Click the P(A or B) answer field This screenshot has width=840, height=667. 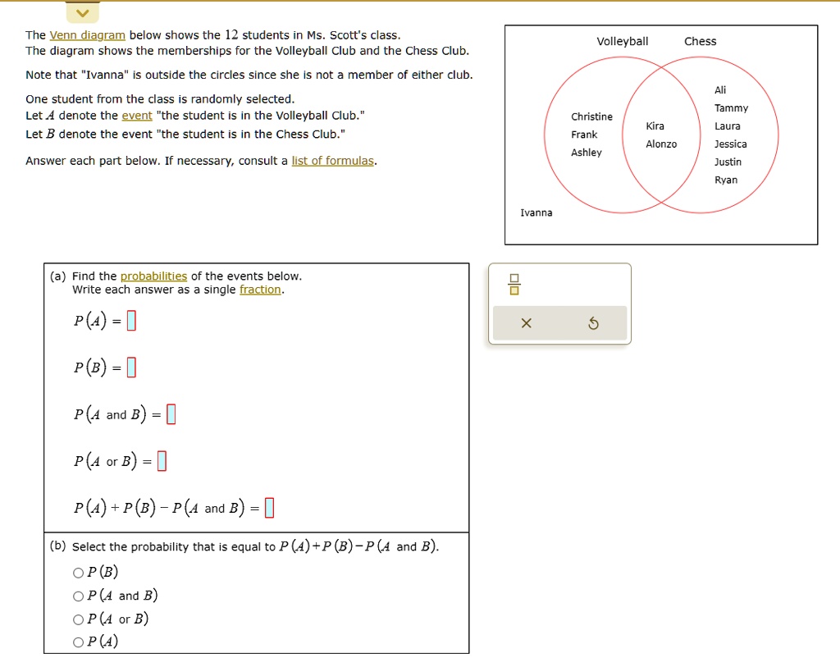click(161, 460)
